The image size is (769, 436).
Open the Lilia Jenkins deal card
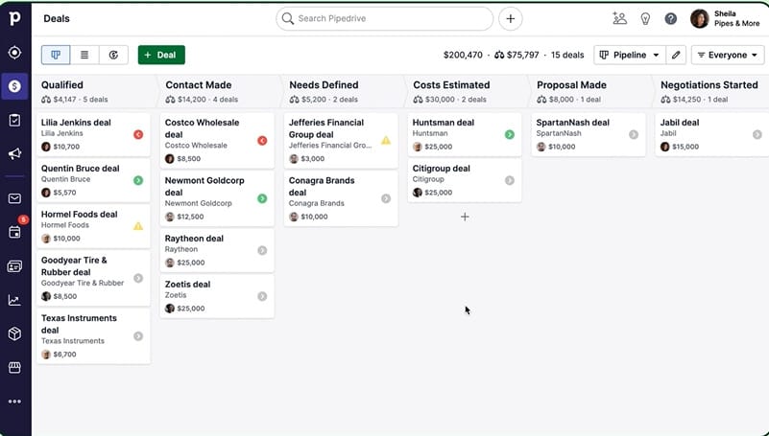[93, 134]
